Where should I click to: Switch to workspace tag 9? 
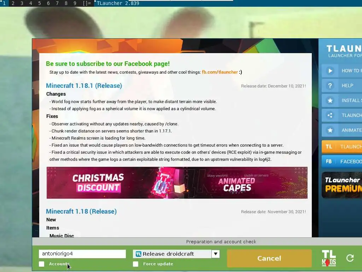click(75, 3)
